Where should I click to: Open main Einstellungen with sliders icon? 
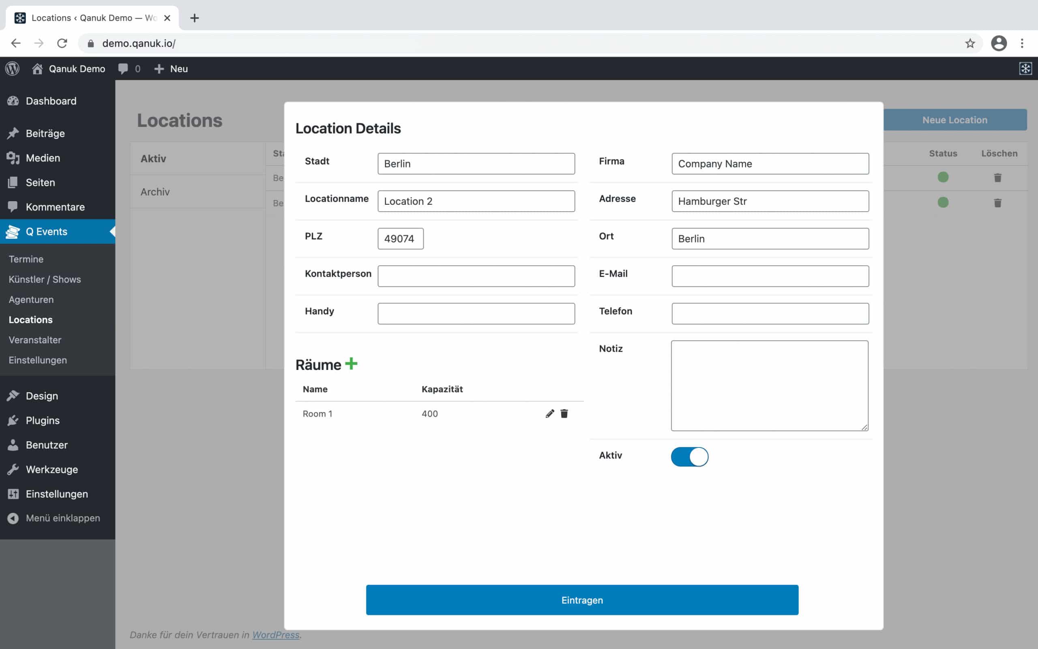pos(58,494)
